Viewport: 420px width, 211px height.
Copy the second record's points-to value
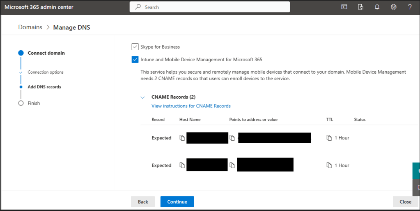232,165
